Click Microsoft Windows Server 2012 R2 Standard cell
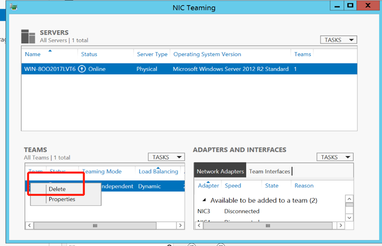The width and height of the screenshot is (382, 246). pyautogui.click(x=231, y=69)
